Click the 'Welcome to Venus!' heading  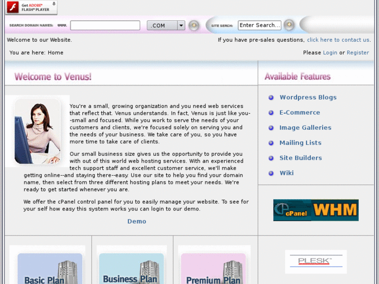(53, 77)
